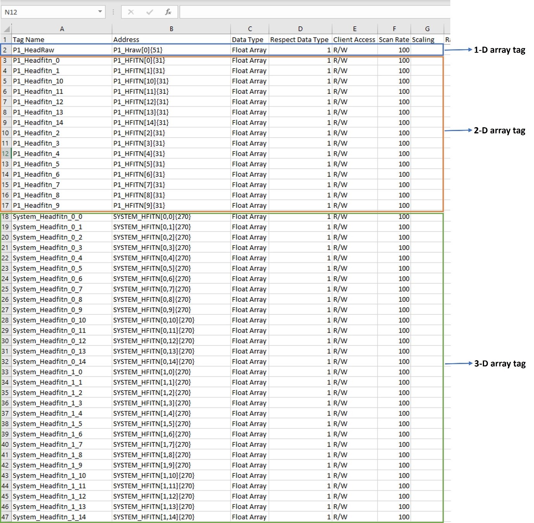Select the P1_Headfitn_9 tag cell
The height and width of the screenshot is (523, 534).
(62, 205)
